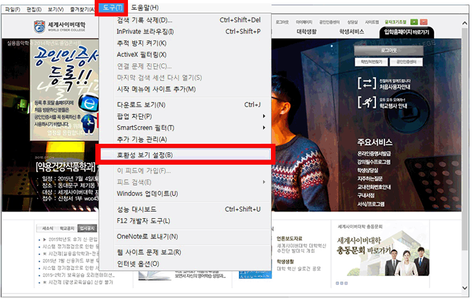The image size is (472, 298).
Task: Open the 학생서비스 navigation item
Action: (352, 31)
